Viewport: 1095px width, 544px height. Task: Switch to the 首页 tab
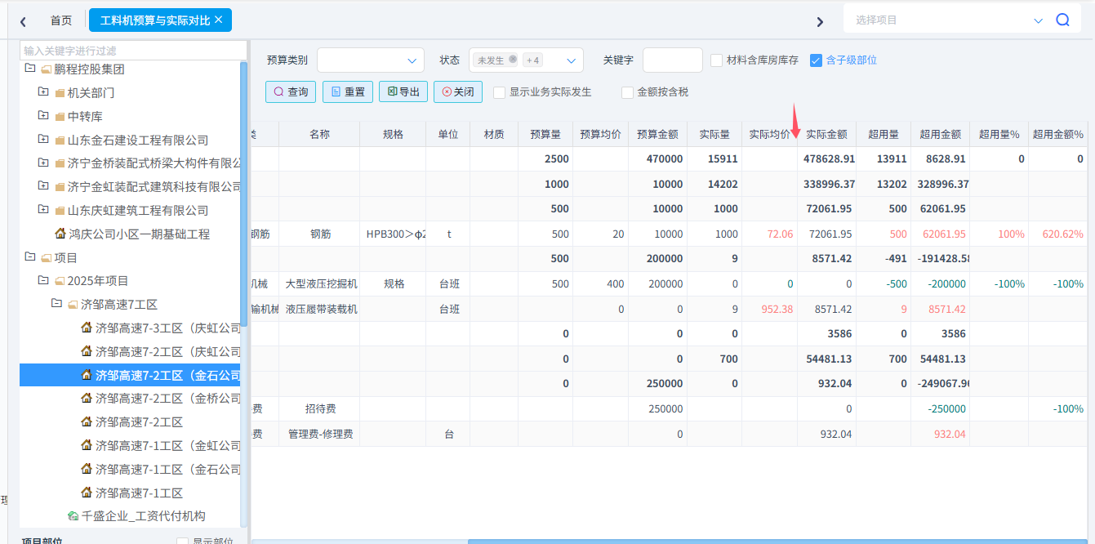pyautogui.click(x=61, y=20)
